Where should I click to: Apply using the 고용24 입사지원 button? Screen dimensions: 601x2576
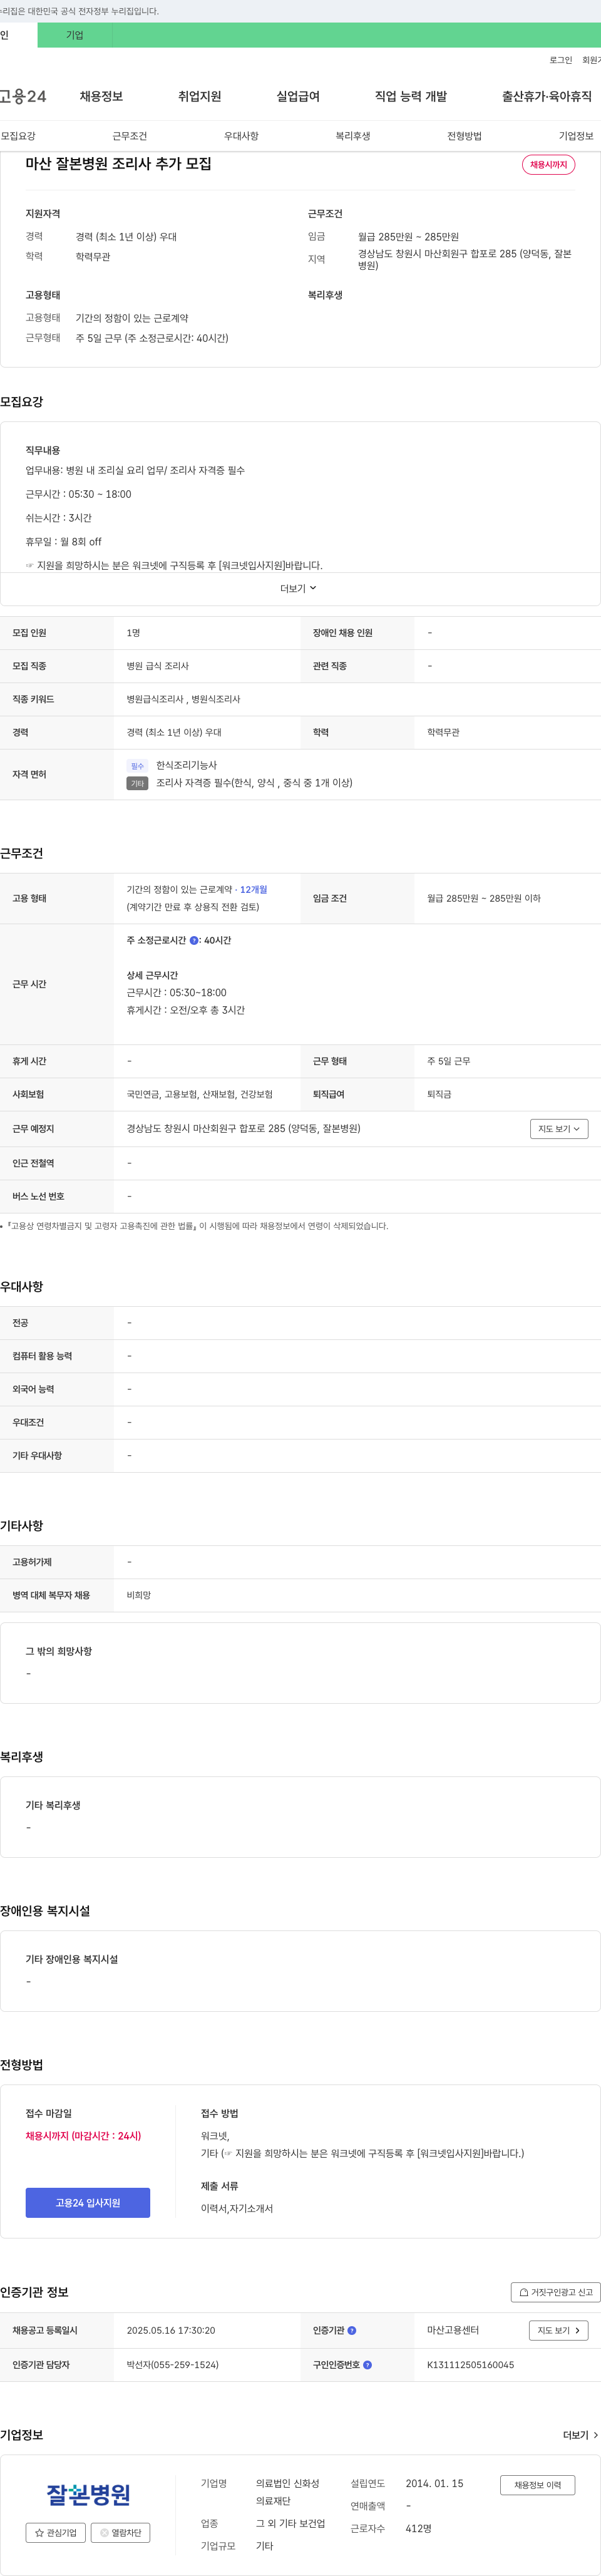(88, 2202)
